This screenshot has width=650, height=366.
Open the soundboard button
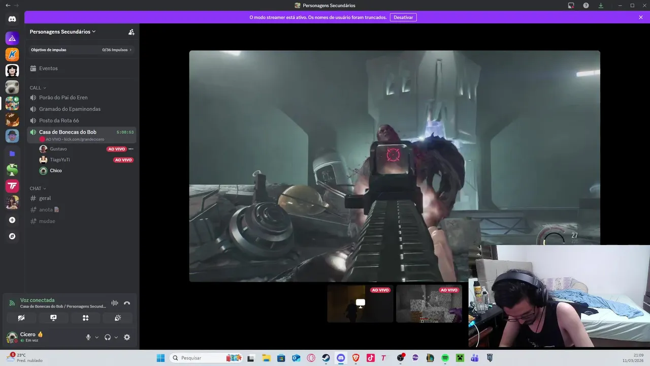point(118,318)
